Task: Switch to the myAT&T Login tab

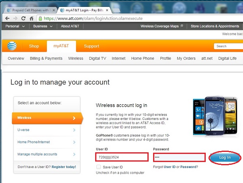Action: coord(85,10)
